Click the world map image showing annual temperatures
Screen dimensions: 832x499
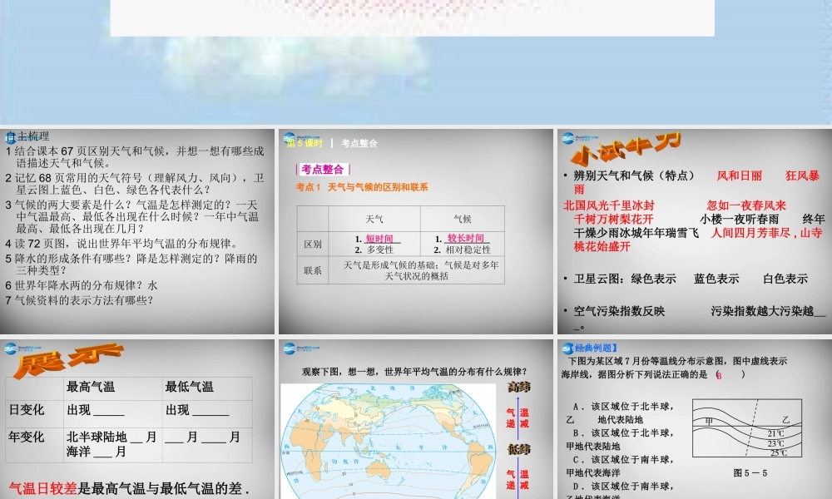(x=388, y=441)
